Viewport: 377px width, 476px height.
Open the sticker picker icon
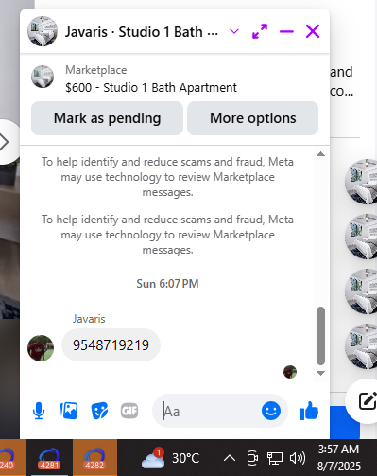(99, 411)
